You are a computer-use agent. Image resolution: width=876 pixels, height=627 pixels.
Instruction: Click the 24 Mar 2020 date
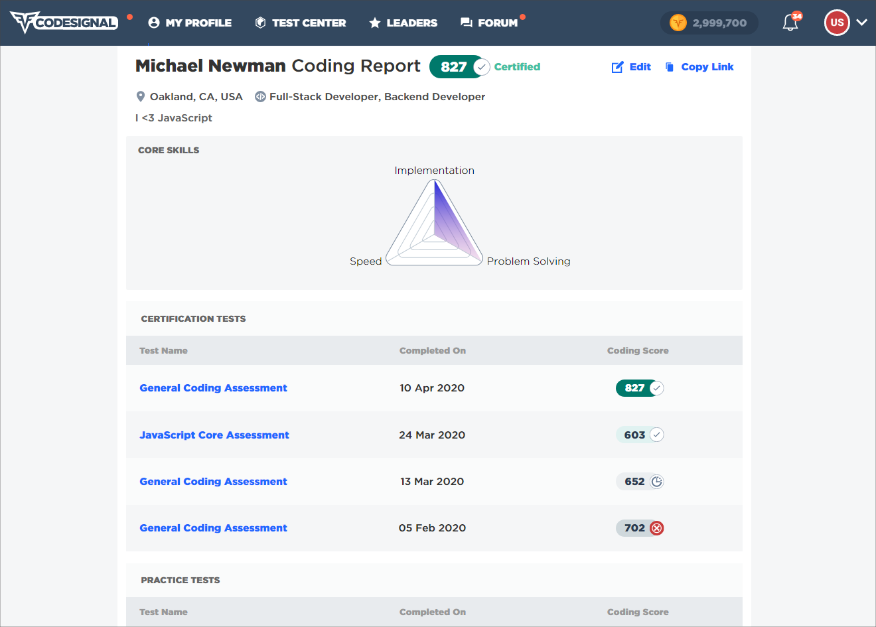coord(432,435)
